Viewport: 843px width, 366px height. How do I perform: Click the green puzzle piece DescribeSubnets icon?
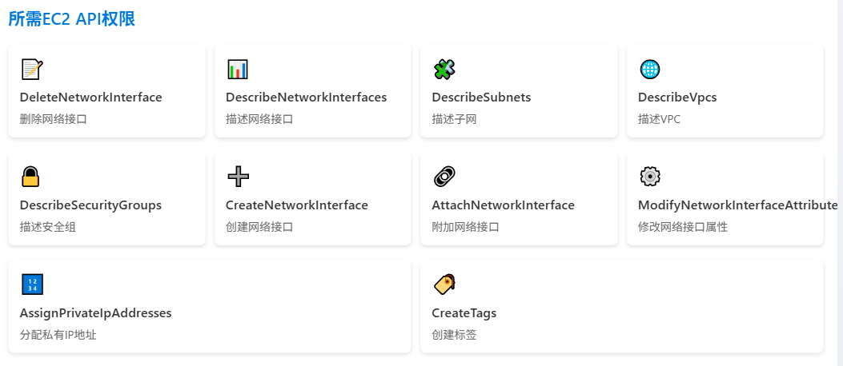click(x=444, y=70)
